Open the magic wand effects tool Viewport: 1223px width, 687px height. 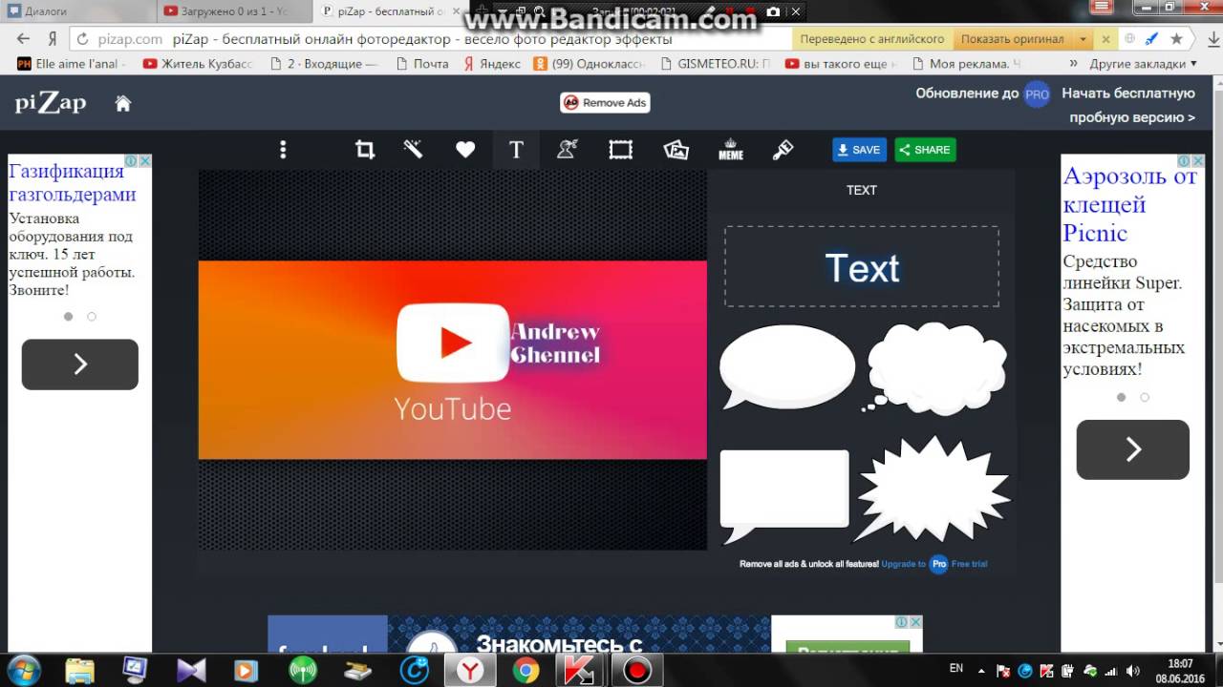[x=413, y=150]
